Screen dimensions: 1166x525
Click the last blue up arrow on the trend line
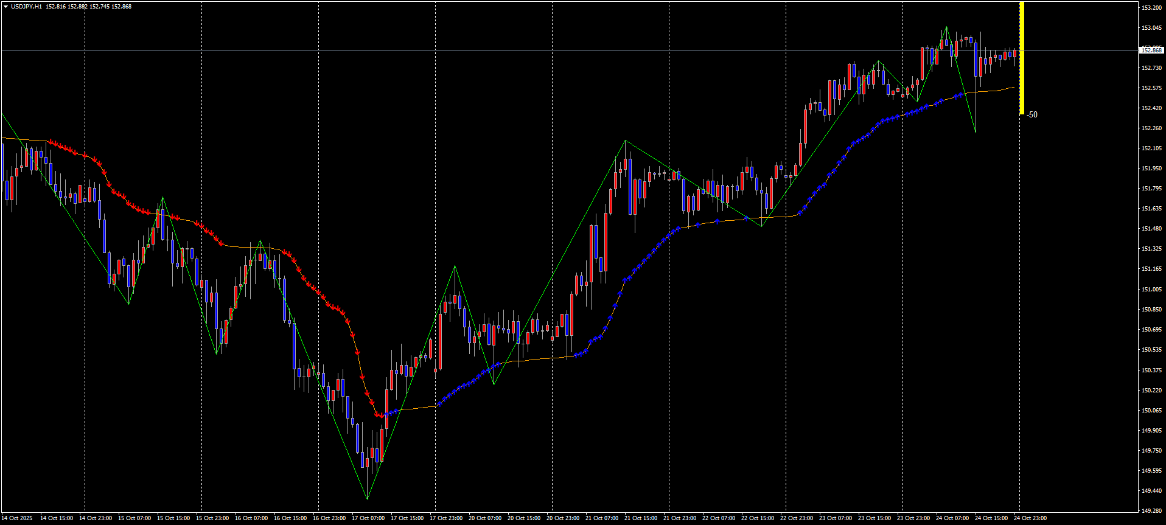[962, 94]
